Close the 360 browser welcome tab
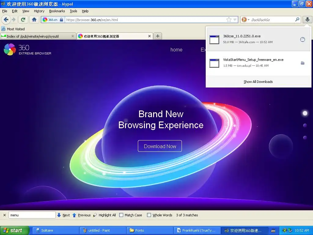This screenshot has width=313, height=235. (149, 36)
